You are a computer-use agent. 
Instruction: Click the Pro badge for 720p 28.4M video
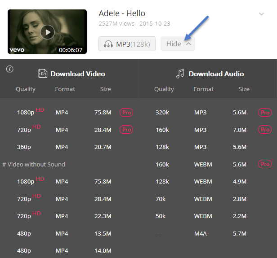[126, 130]
